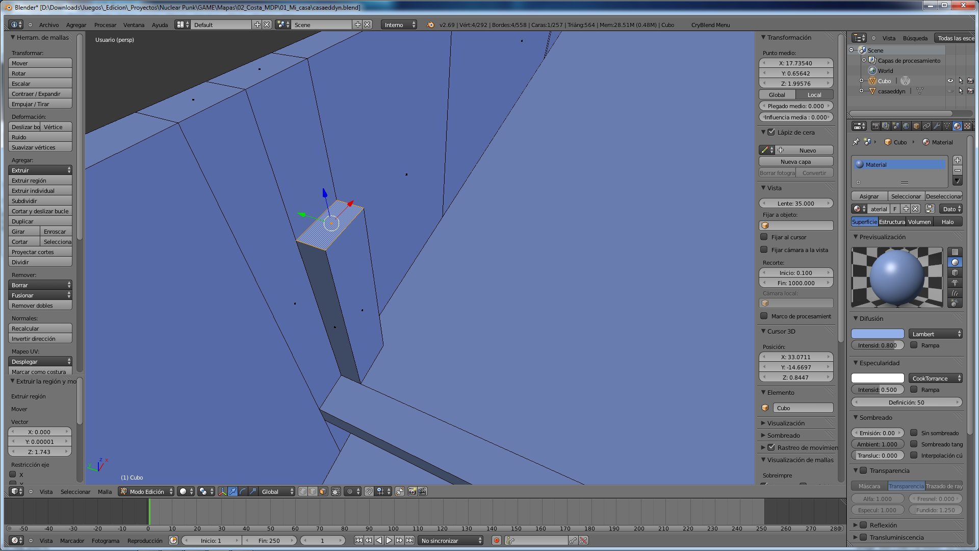Click the Lente 35.000 field

click(795, 203)
